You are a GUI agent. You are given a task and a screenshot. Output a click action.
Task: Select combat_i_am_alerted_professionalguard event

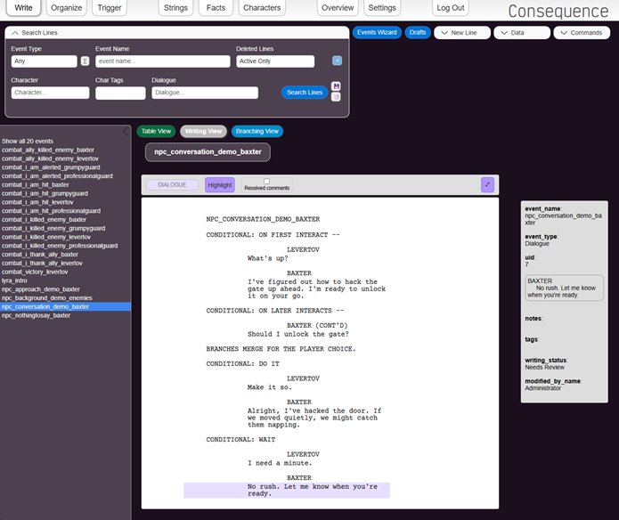pos(57,176)
